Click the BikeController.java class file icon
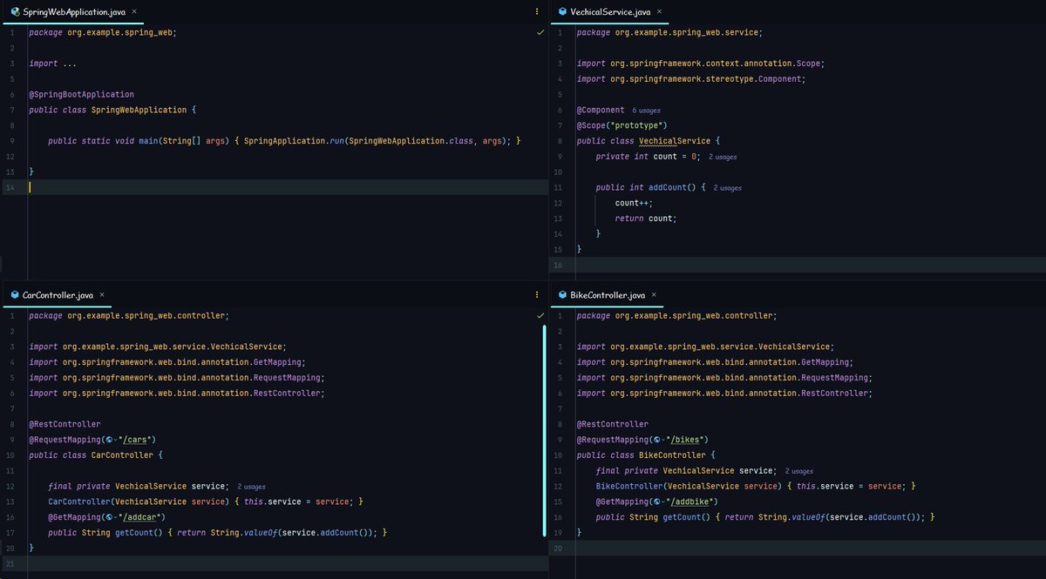Image resolution: width=1046 pixels, height=579 pixels. 561,295
